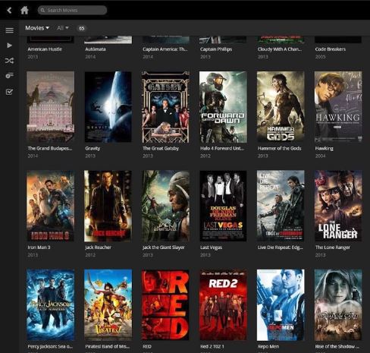Open the Hammer of the Gods poster
The image size is (370, 353).
(x=281, y=106)
